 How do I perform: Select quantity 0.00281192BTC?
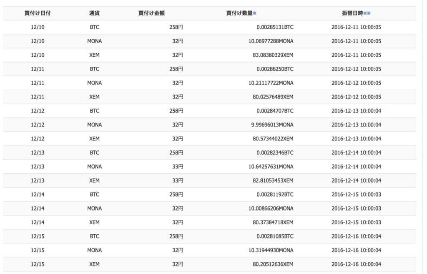275,195
